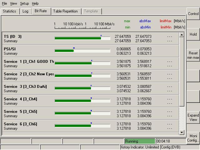Click blue max marker on PSI/SI bar

coord(74,48)
